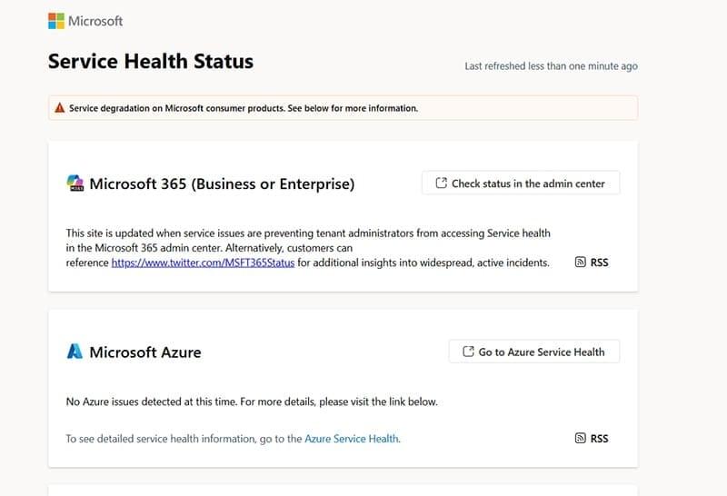Viewport: 727px width, 496px height.
Task: Click the Microsoft 365 product icon
Action: (x=75, y=184)
